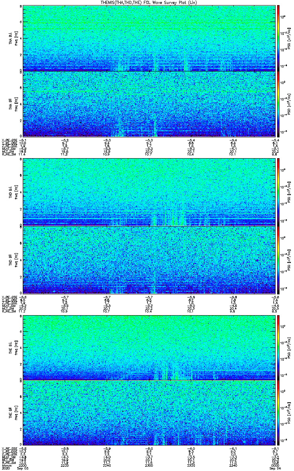
Task: Click the color bar beside THE BL panel
Action: pyautogui.click(x=278, y=347)
